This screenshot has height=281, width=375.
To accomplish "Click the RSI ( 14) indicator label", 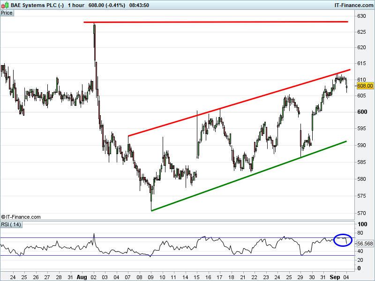I will coord(11,225).
